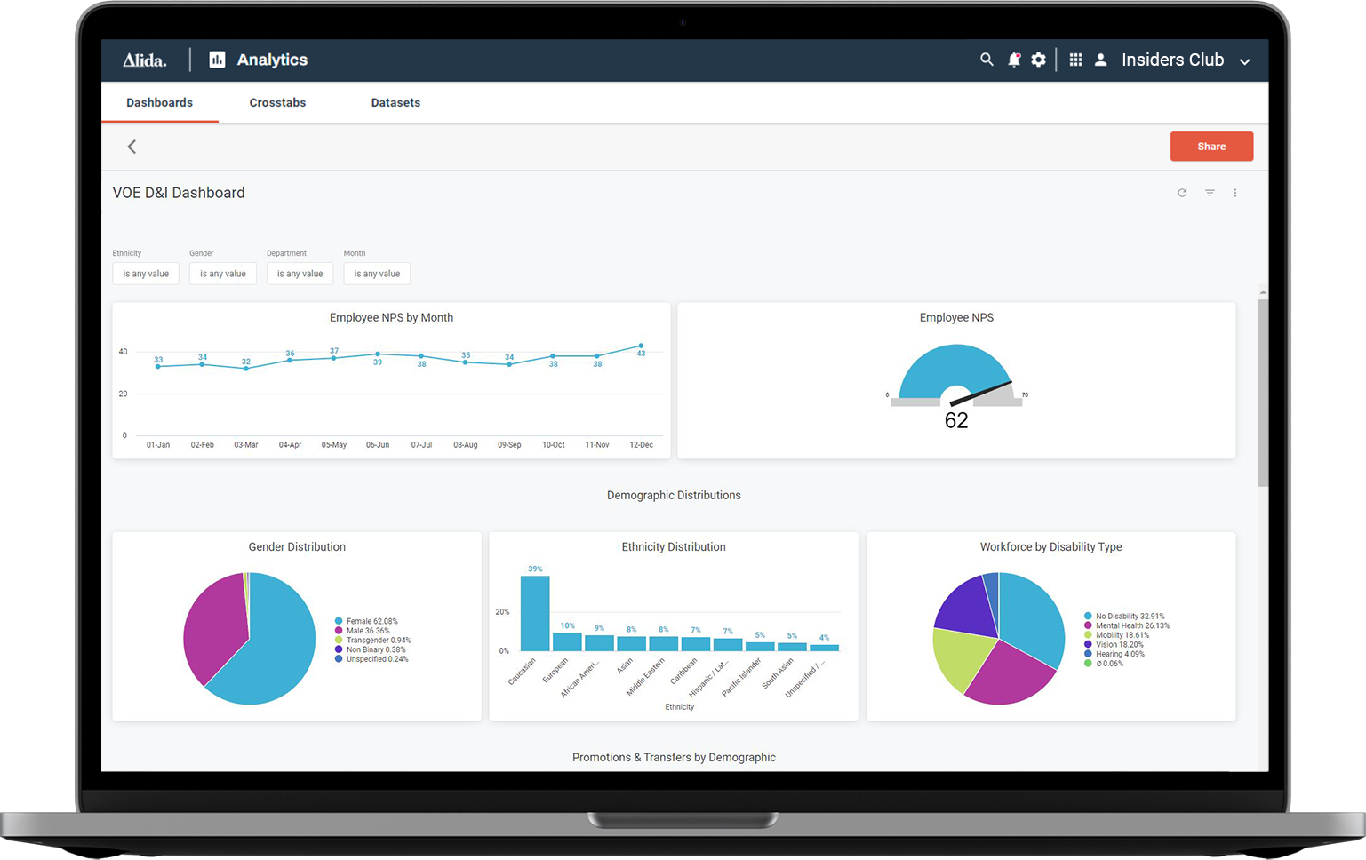Go back using the left chevron
Viewport: 1366px width, 860px height.
coord(132,147)
